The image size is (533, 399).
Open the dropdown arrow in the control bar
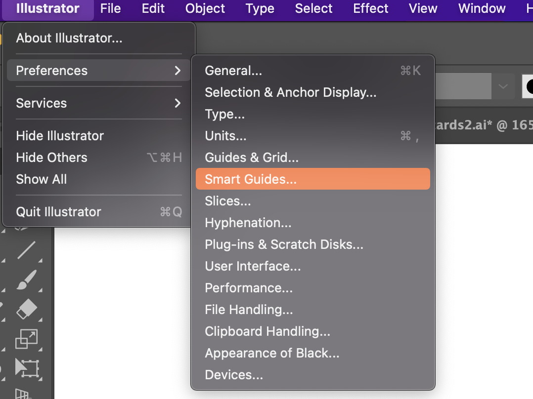pos(503,86)
